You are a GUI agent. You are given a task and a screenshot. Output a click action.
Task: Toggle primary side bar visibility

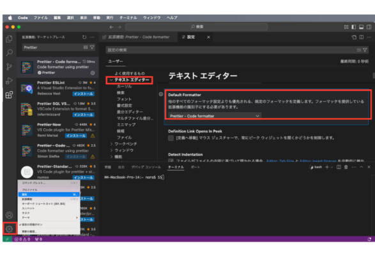point(354,27)
